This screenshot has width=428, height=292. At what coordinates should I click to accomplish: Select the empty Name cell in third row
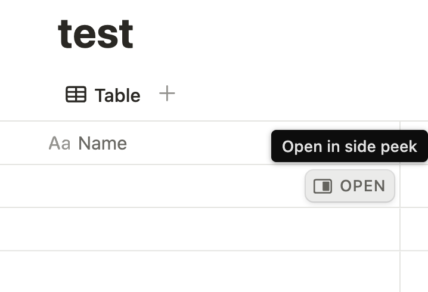(x=179, y=271)
